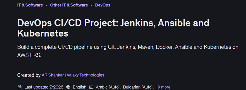Click the closed captions icon
This screenshot has width=246, height=90.
91,87
